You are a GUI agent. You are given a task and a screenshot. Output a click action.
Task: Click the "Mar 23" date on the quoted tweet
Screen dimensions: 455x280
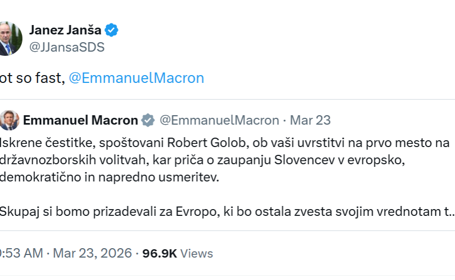[x=310, y=120]
